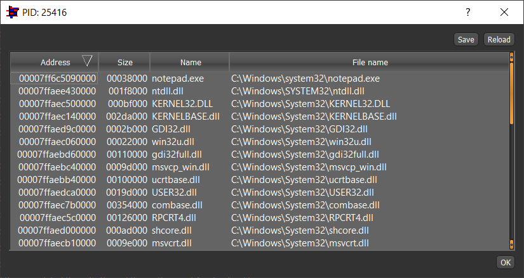Screen dimensions: 524x278
Task: Select shcore.dll in Name column
Action: pyautogui.click(x=171, y=231)
